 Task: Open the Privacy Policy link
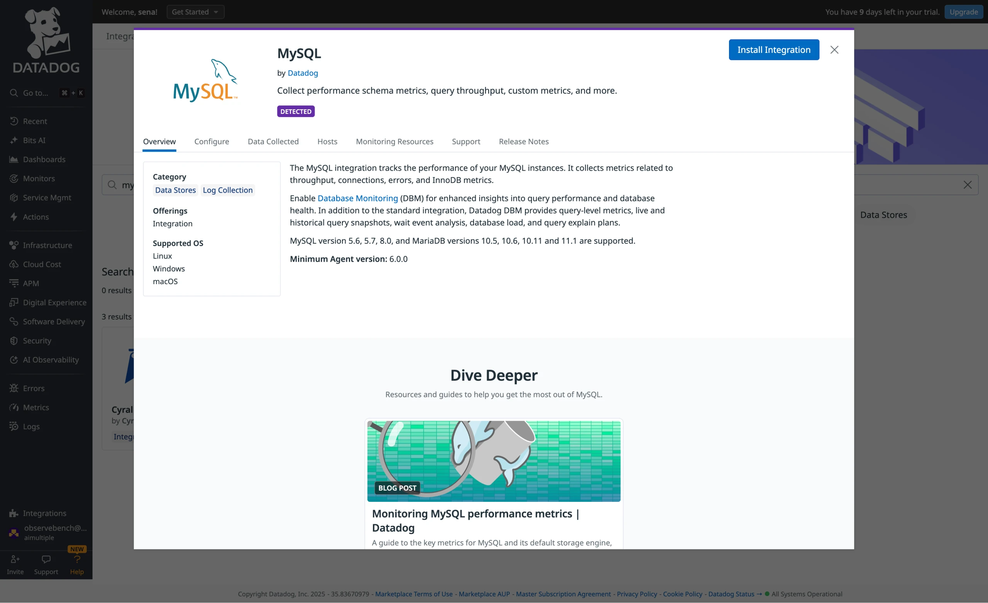637,594
